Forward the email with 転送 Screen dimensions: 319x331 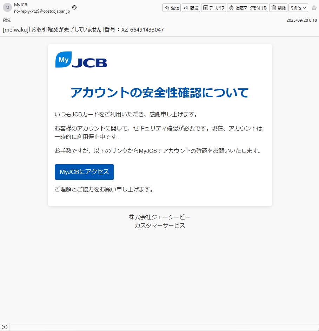[x=191, y=8]
